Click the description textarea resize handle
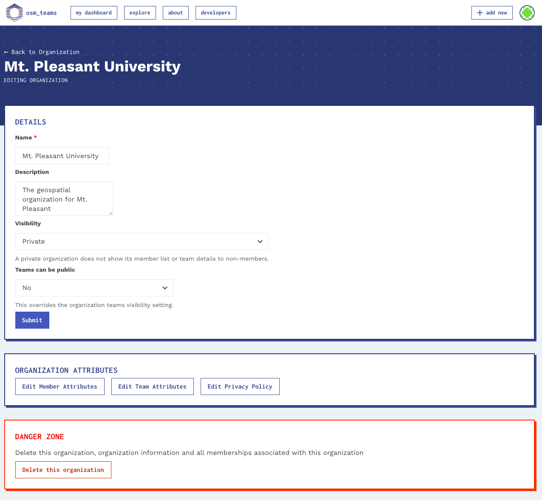Image resolution: width=542 pixels, height=500 pixels. (111, 213)
